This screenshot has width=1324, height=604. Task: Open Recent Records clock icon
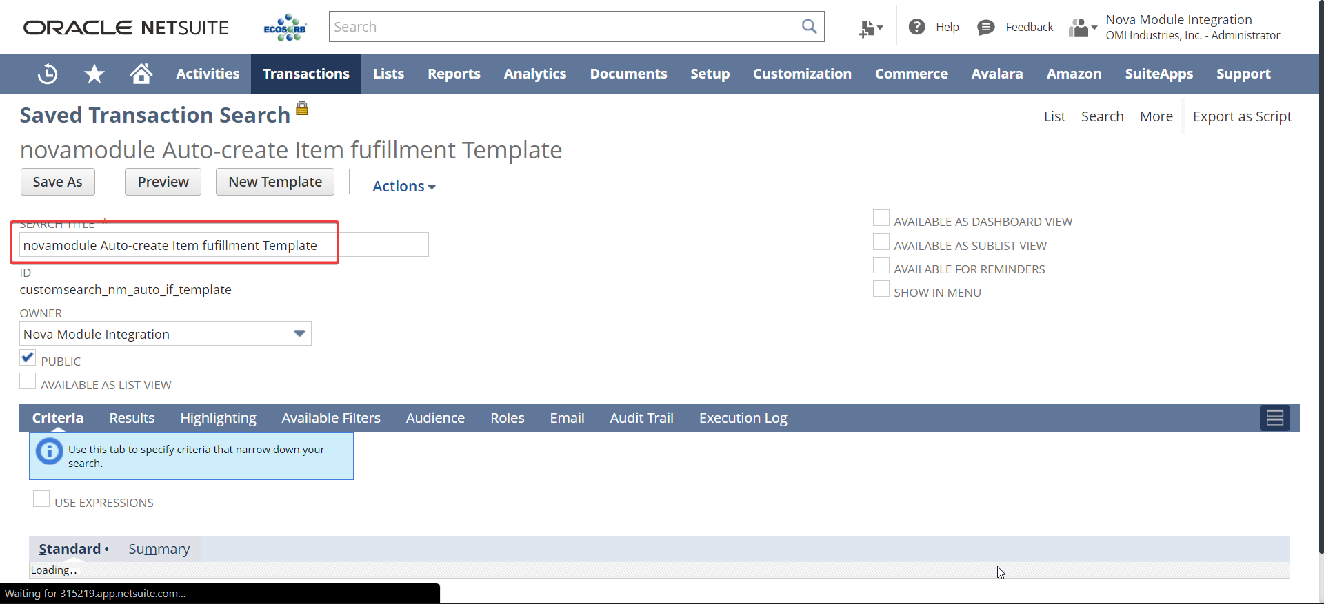47,74
